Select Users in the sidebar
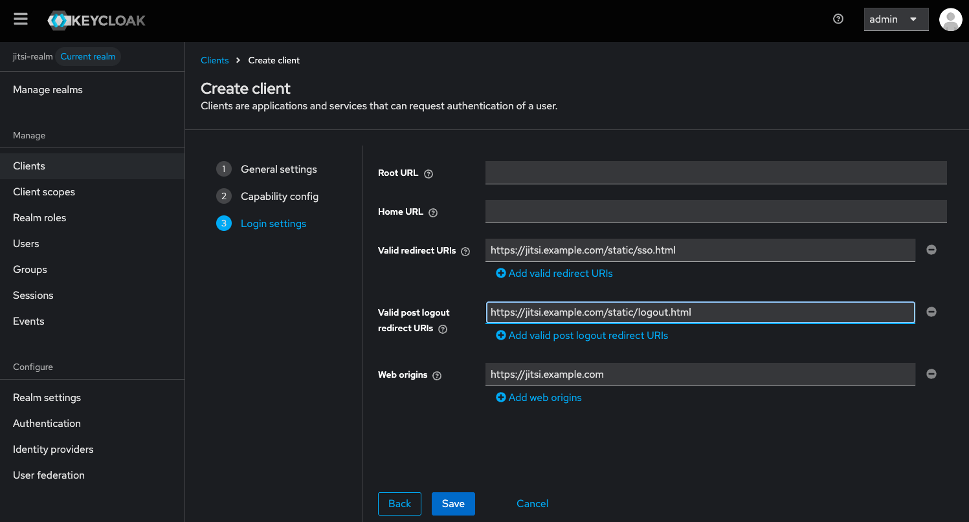The image size is (969, 522). (26, 243)
